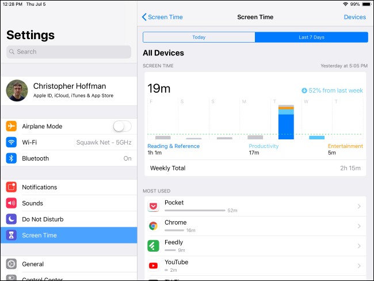Open Do Not Disturb moon icon
The height and width of the screenshot is (281, 374).
tap(12, 219)
